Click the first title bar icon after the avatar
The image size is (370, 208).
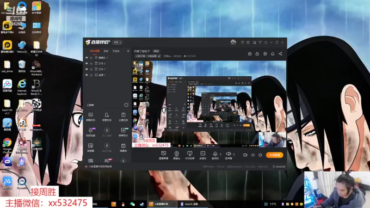(x=242, y=43)
